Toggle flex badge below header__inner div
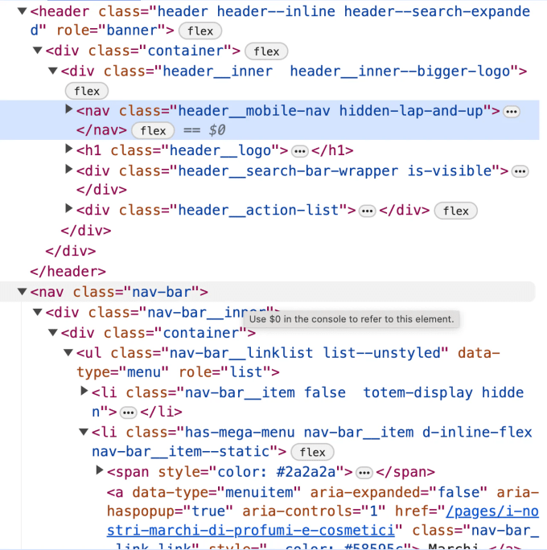The width and height of the screenshot is (547, 550). point(87,91)
